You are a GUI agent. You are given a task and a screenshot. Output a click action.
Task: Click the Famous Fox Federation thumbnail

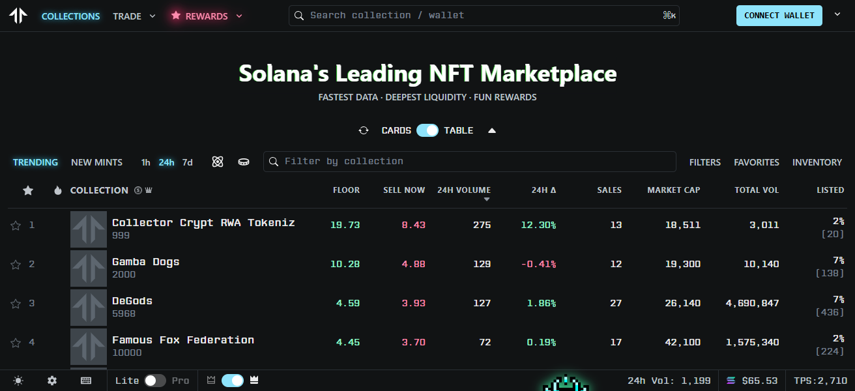pos(88,347)
